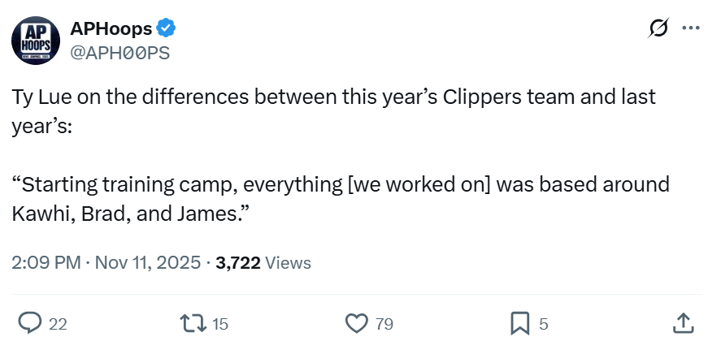The image size is (708, 341).
Task: Click the reply count of 22
Action: (x=58, y=324)
